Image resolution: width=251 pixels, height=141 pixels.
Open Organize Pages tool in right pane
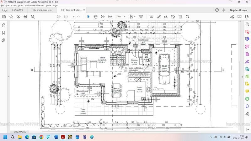point(247,47)
